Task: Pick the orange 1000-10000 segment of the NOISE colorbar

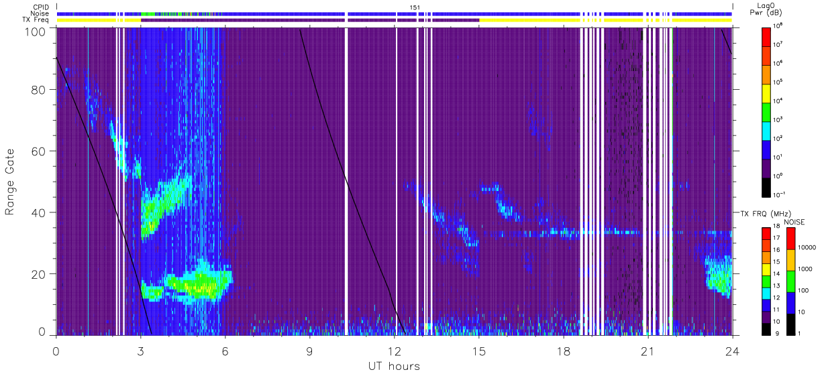Action: pyautogui.click(x=790, y=259)
